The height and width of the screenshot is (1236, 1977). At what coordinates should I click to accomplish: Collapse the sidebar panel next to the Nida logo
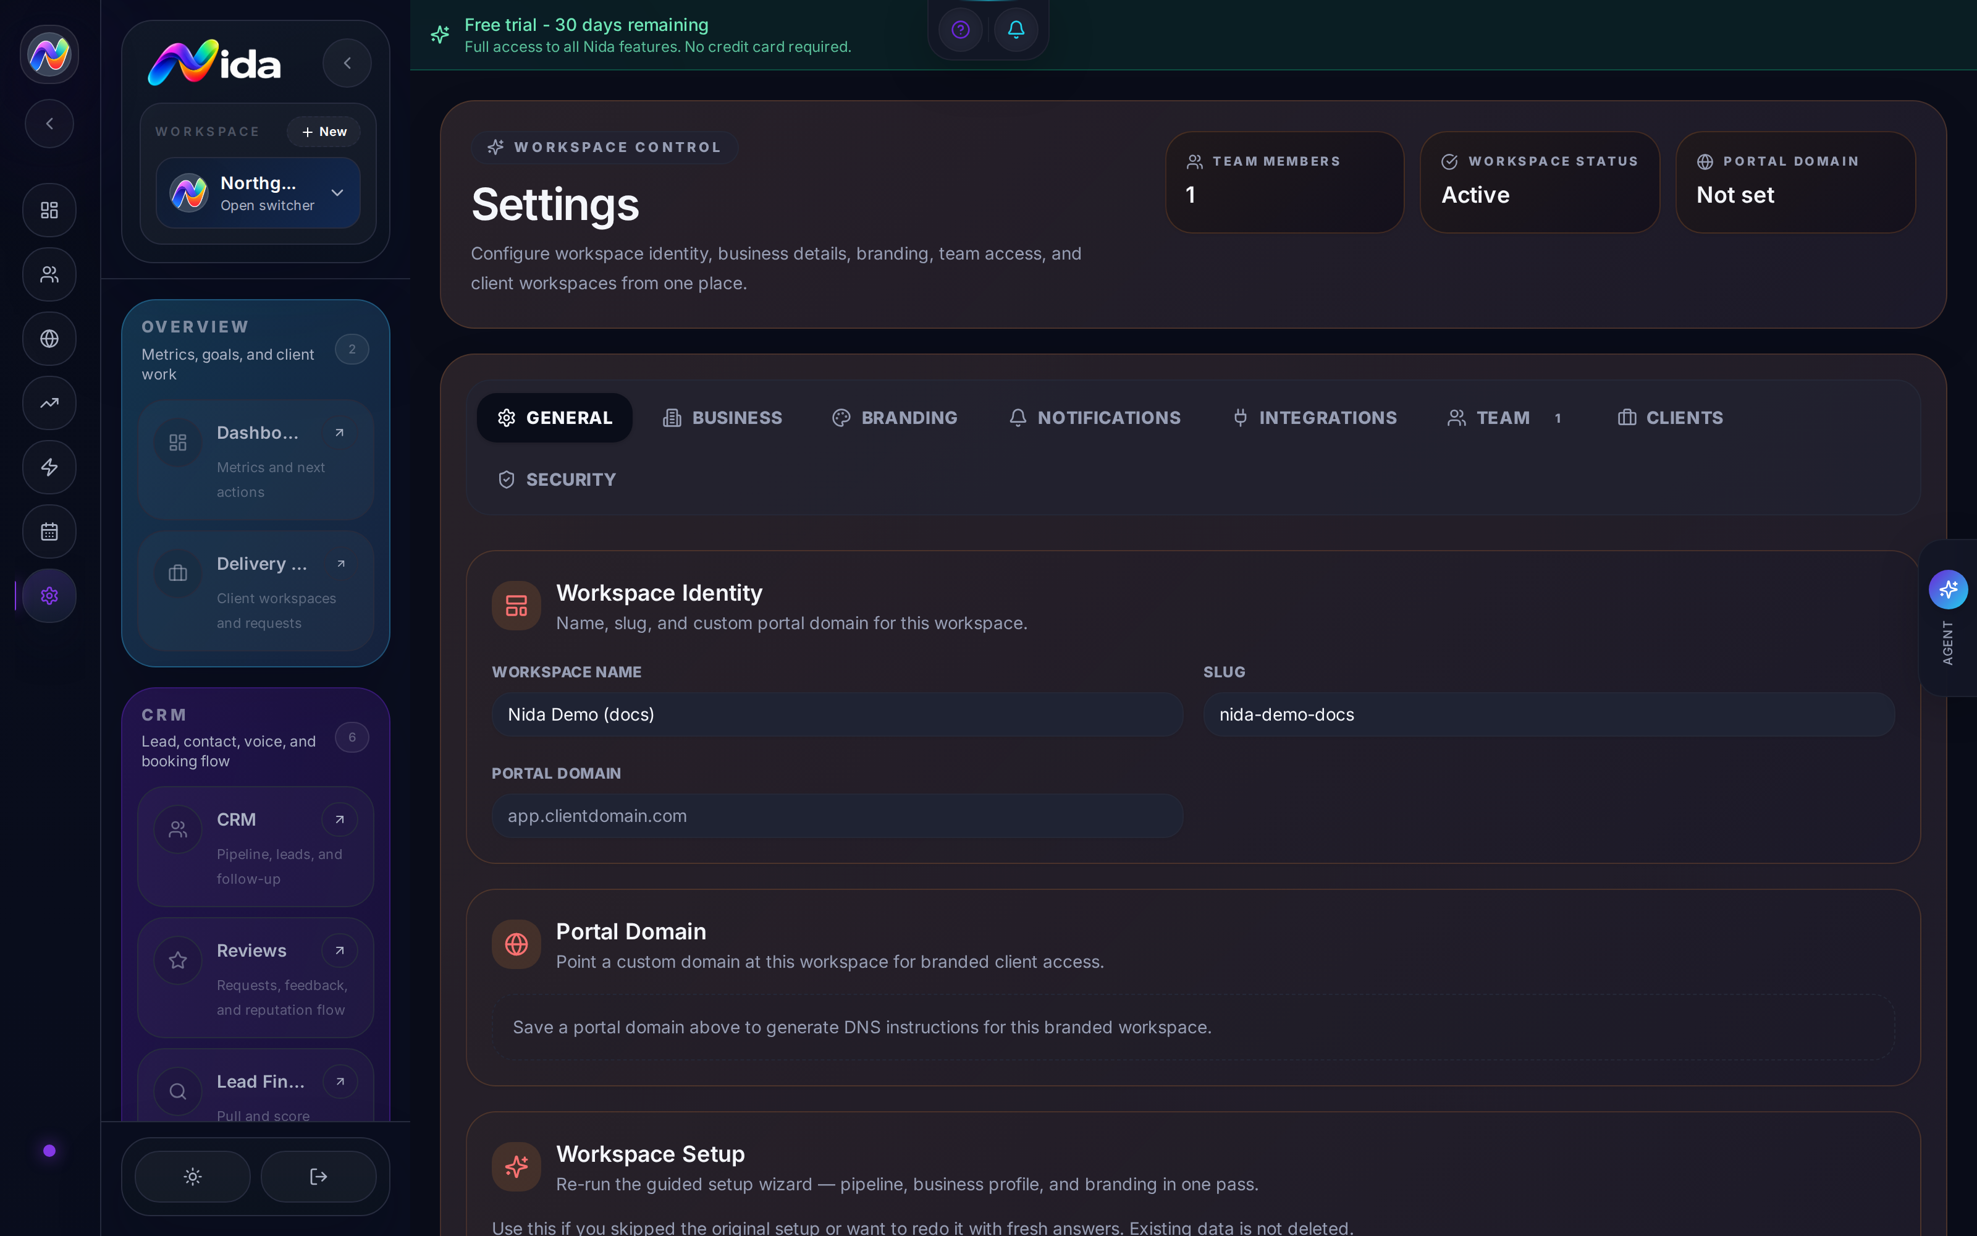point(347,63)
